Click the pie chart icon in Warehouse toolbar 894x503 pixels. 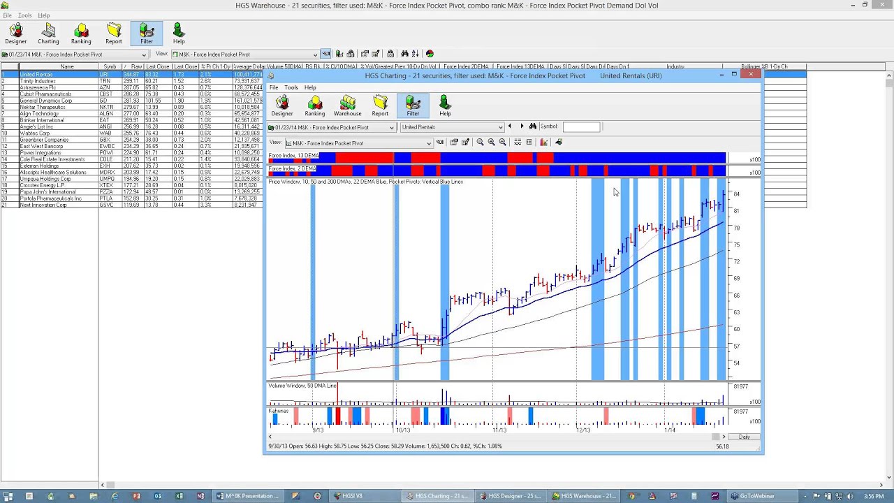430,54
